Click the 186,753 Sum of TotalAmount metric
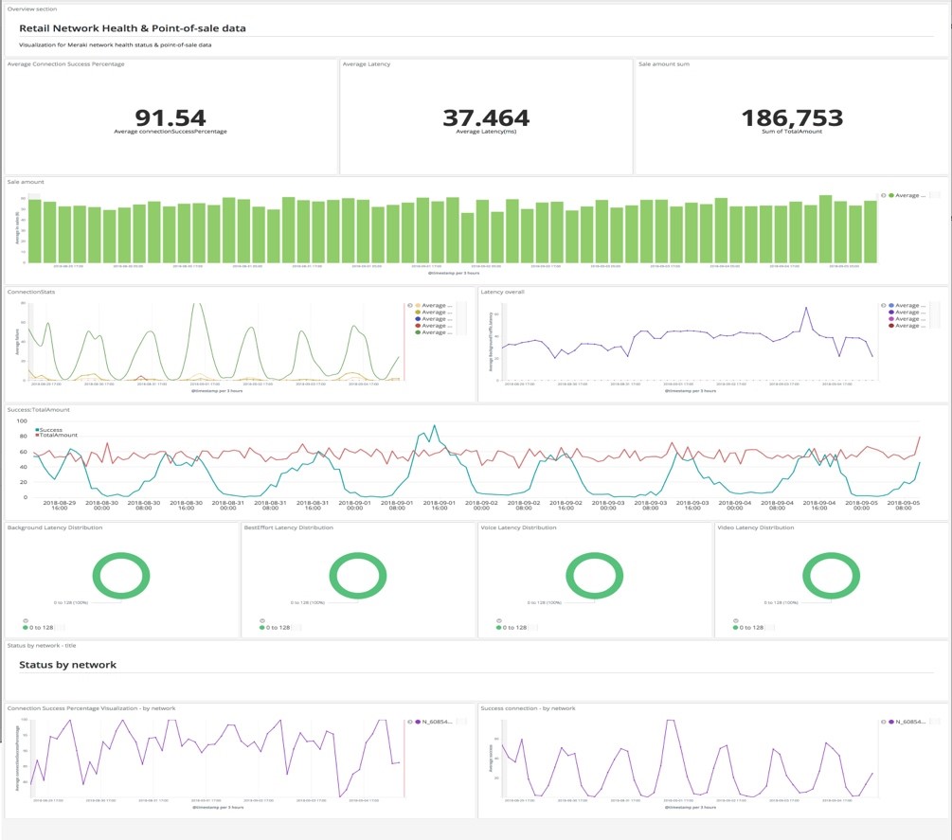The height and width of the screenshot is (840, 952). point(791,118)
